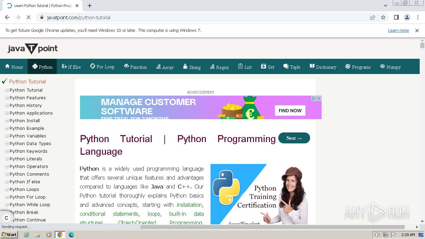Open File Explorer from taskbar

coord(38,235)
